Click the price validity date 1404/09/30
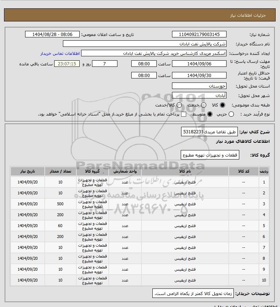Image resolution: width=280 pixels, height=307 pixels. click(199, 75)
